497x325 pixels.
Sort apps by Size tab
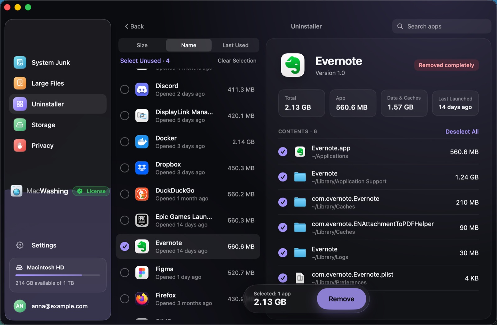(142, 45)
